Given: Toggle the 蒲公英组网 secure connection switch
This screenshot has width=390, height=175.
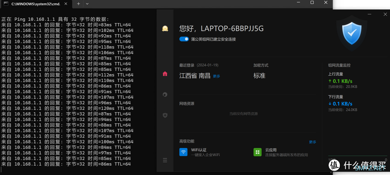Looking at the screenshot, I should [x=184, y=39].
